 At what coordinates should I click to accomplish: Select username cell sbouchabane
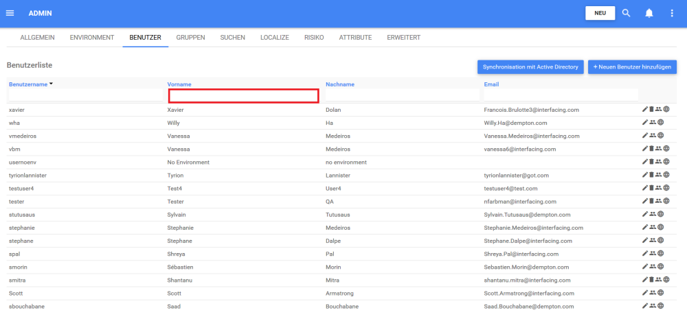(x=27, y=306)
